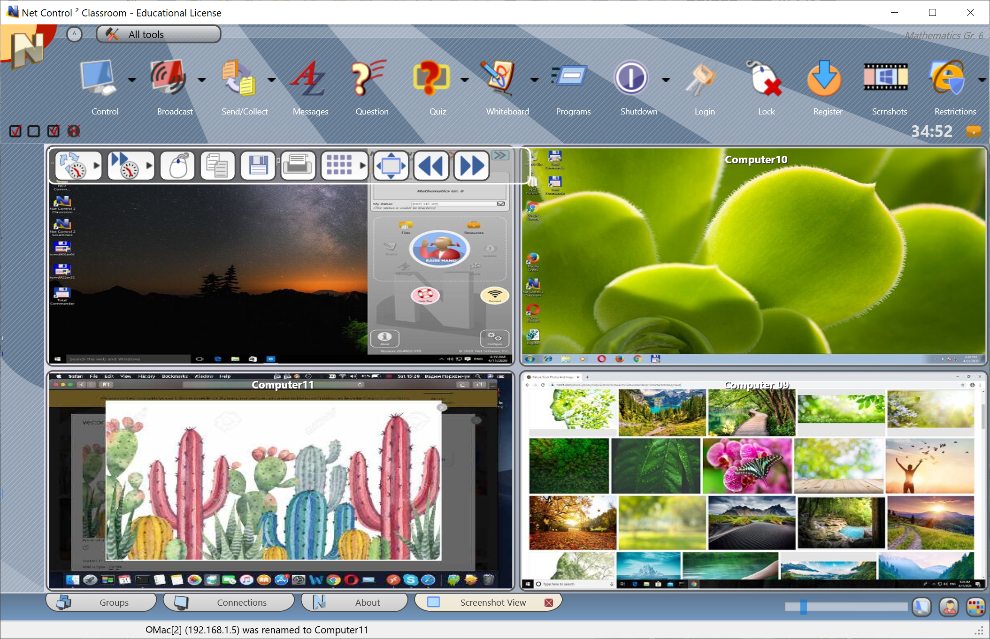The width and height of the screenshot is (990, 639).
Task: Click the select-all red checkmark box
Action: (x=15, y=131)
